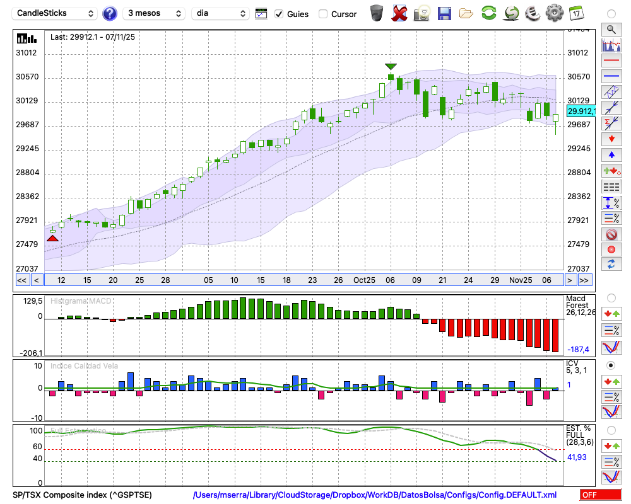The image size is (631, 504).
Task: Click the blue floppy disk save icon
Action: click(444, 13)
